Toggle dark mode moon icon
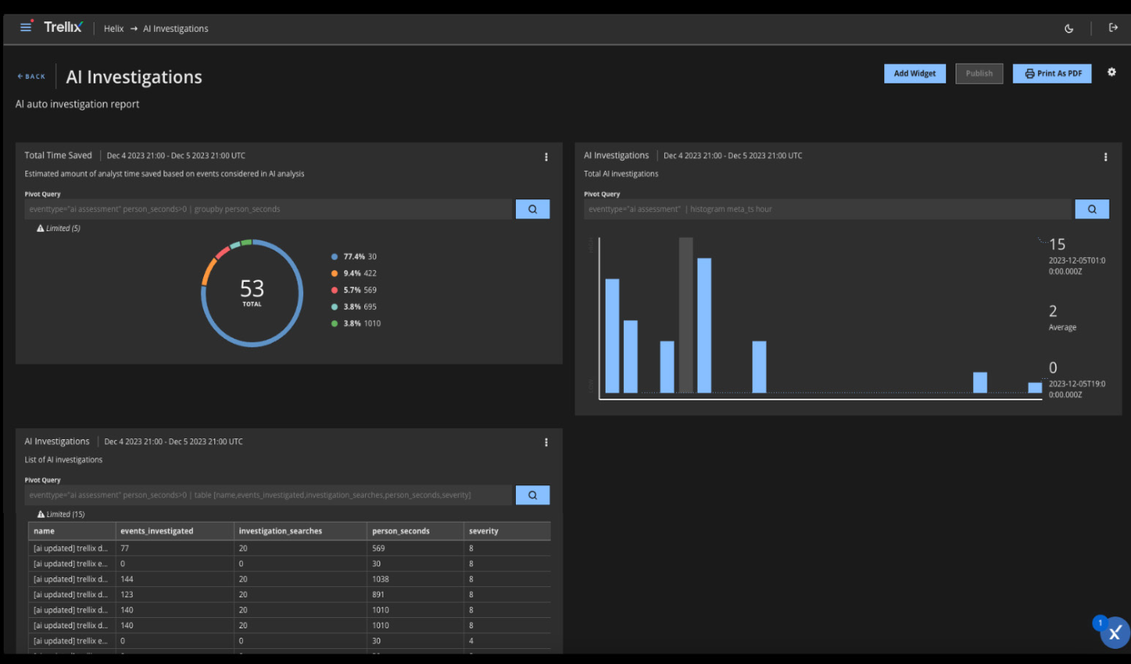Viewport: 1131px width, 664px height. point(1069,28)
